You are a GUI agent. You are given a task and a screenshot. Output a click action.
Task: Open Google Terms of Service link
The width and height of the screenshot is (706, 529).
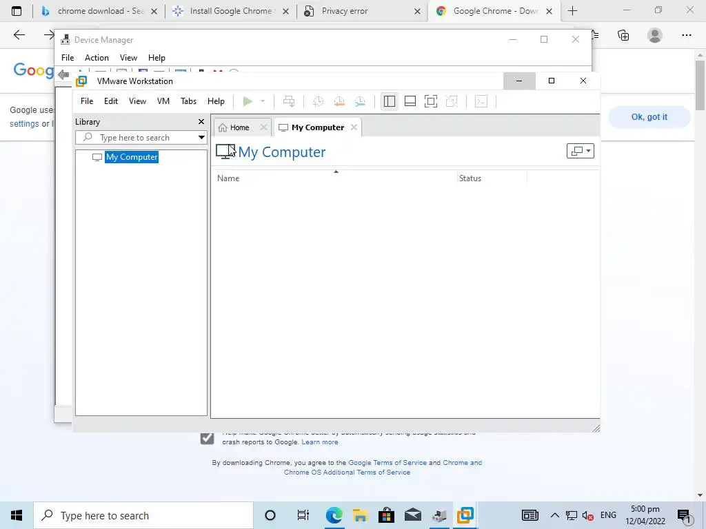(387, 462)
